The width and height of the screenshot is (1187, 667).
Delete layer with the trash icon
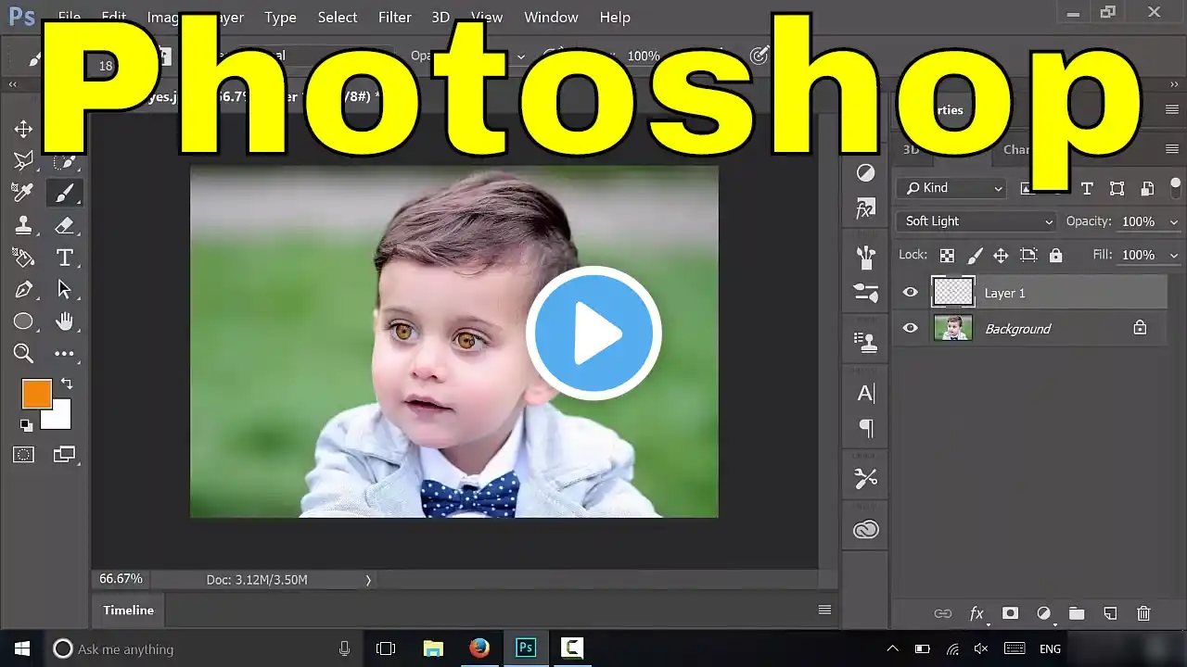tap(1143, 613)
